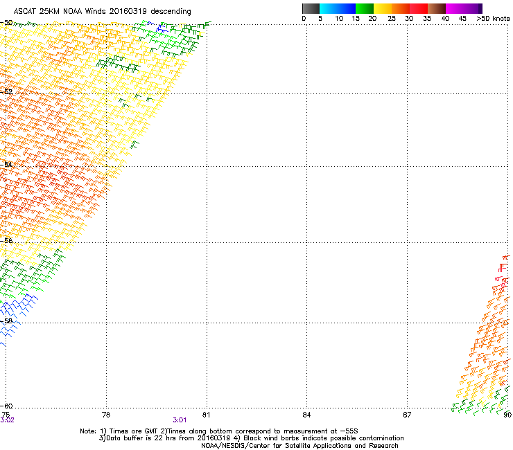Click the cyan-to-blue 5–15 knots color segment

(338, 8)
